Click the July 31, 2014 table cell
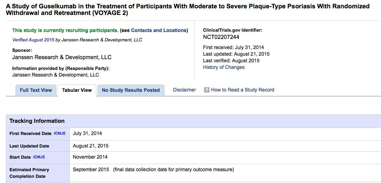The width and height of the screenshot is (381, 183). pos(87,134)
